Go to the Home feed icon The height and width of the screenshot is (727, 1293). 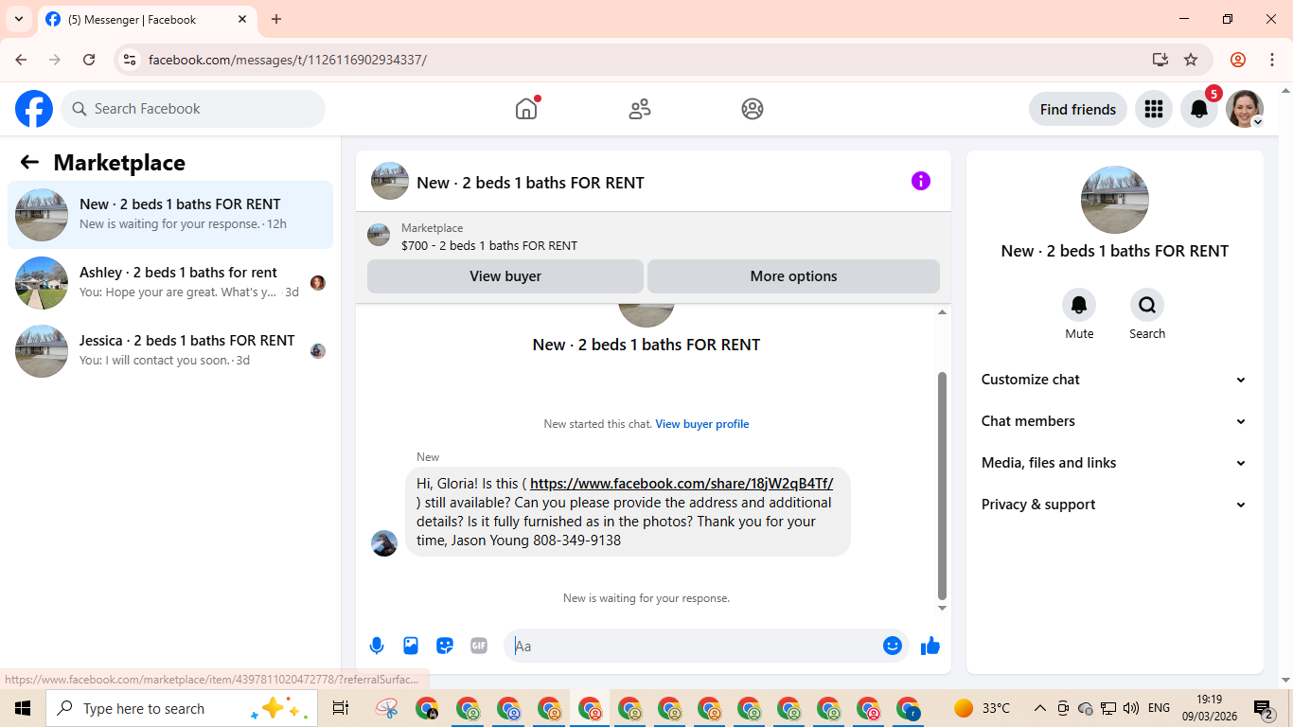click(x=526, y=109)
